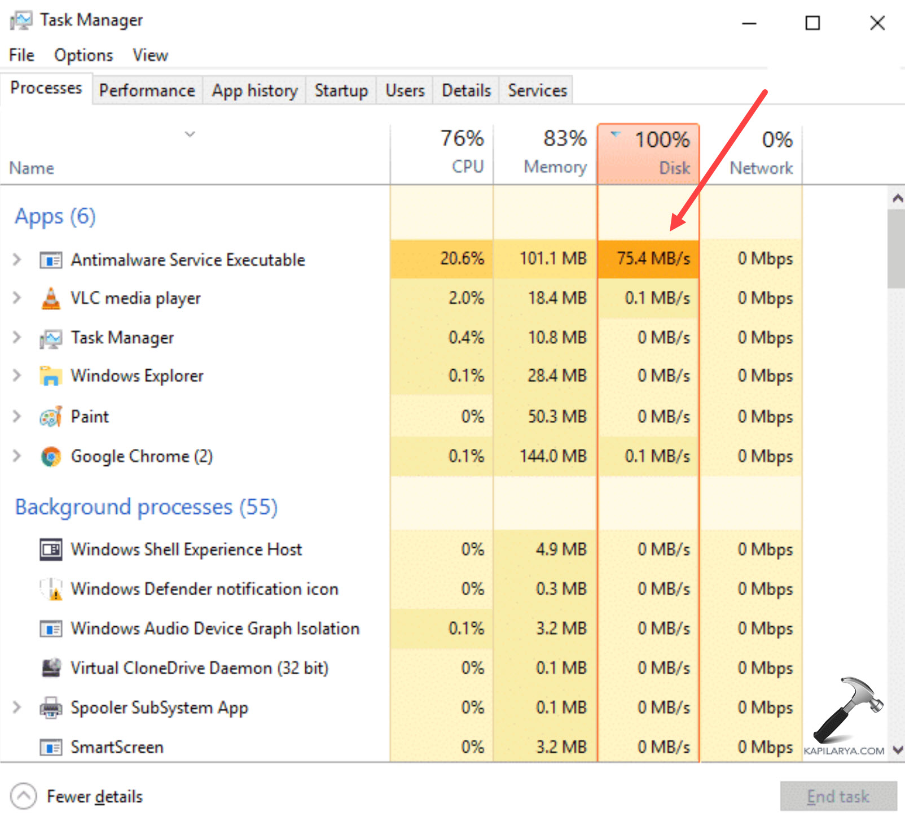Expand the Task Manager process row
Viewport: 905px width, 825px height.
coord(17,338)
